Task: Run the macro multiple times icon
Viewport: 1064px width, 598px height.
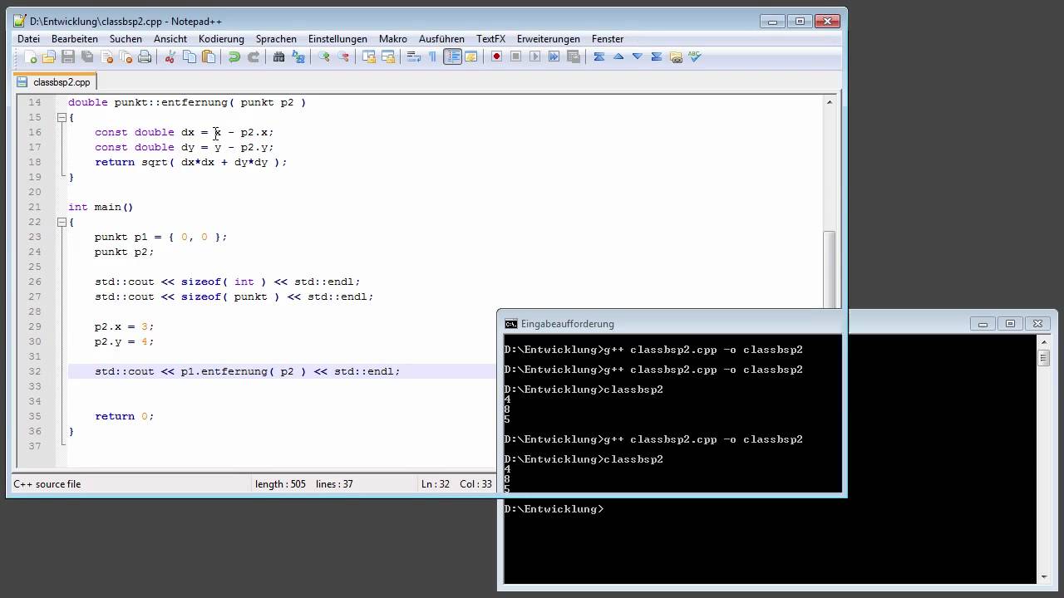Action: pyautogui.click(x=554, y=56)
